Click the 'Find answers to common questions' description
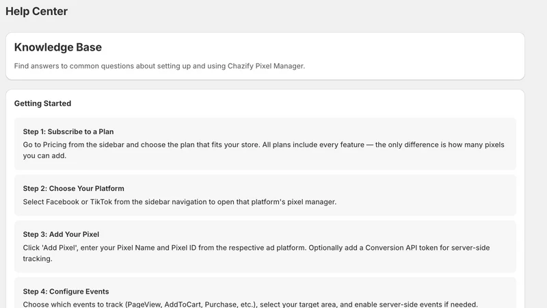Image resolution: width=547 pixels, height=308 pixels. tap(159, 66)
